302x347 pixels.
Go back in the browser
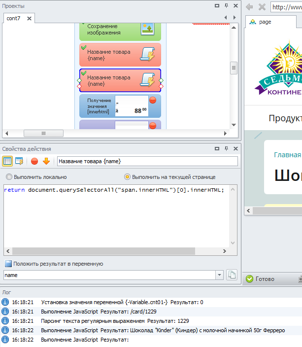[x=249, y=7]
